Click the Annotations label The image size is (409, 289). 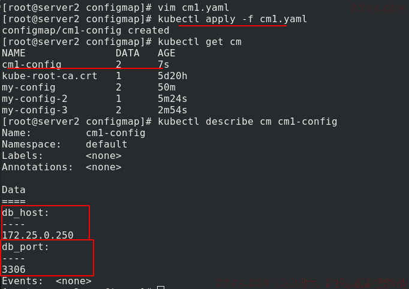(37, 167)
